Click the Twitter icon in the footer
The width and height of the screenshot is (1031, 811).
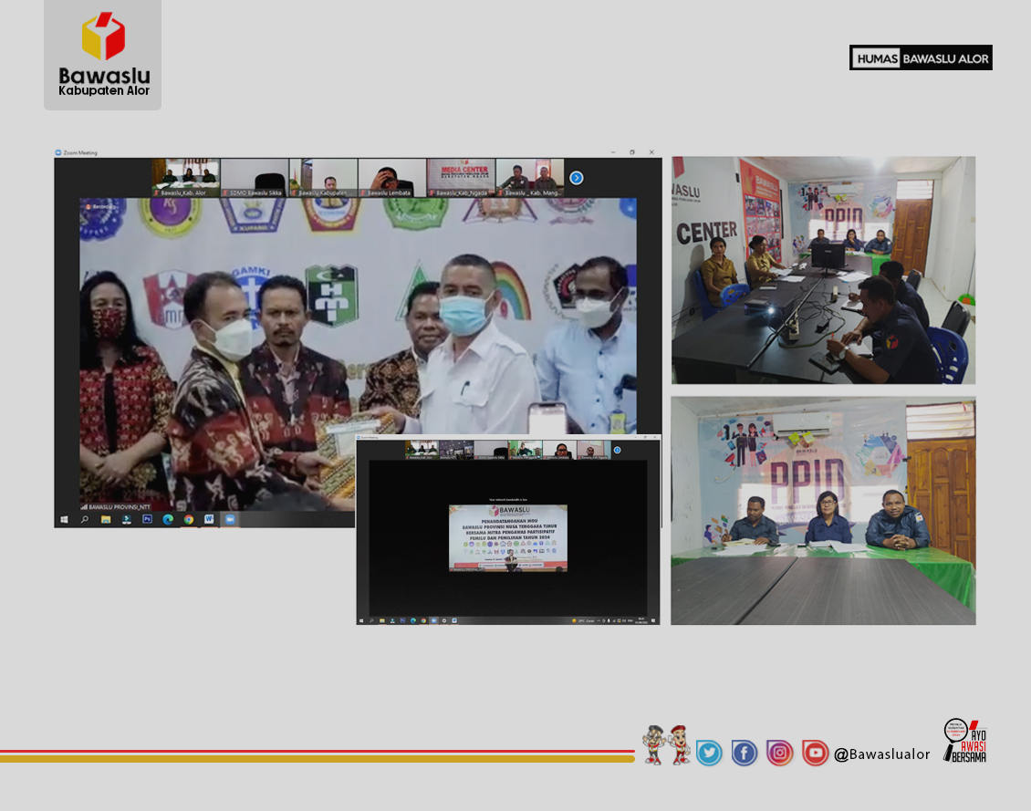click(x=709, y=753)
